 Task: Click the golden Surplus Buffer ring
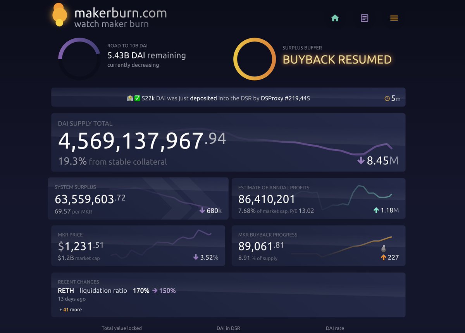pos(255,59)
